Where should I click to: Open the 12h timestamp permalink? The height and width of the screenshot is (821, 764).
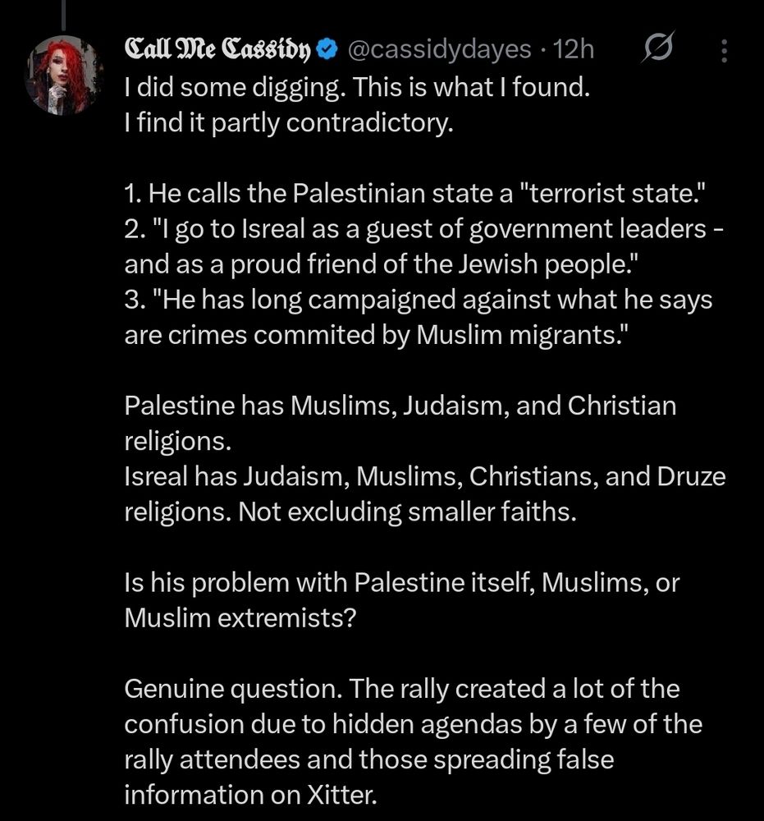pos(573,50)
